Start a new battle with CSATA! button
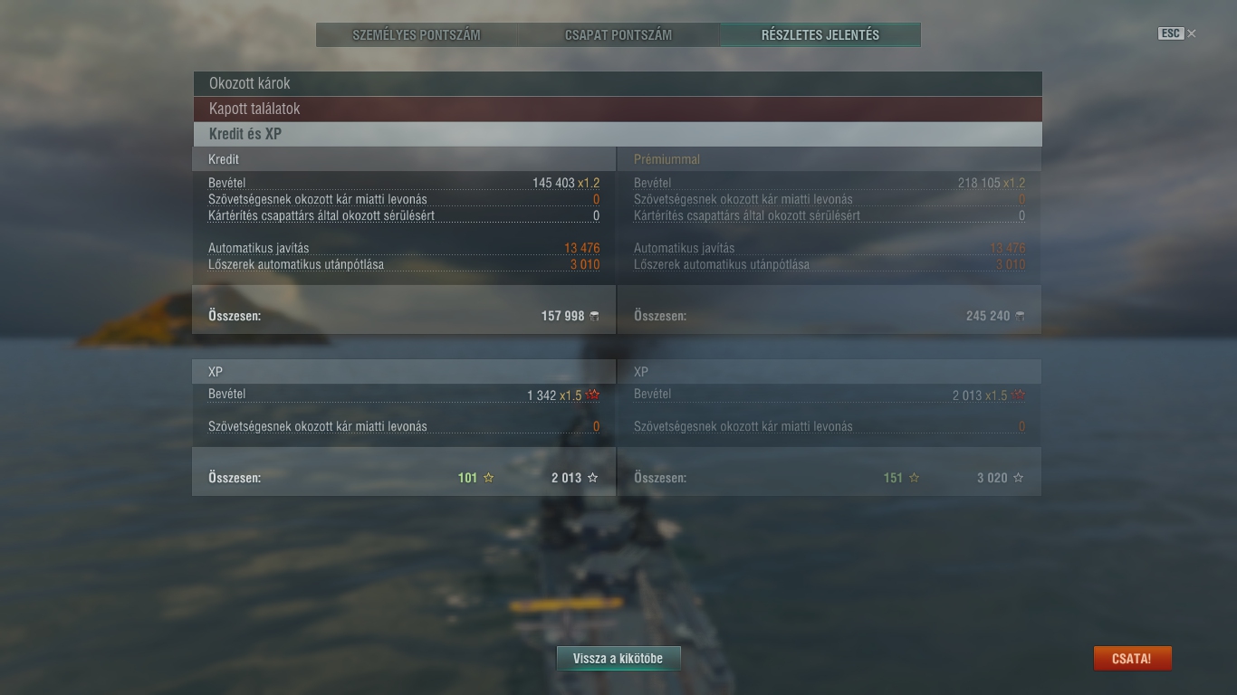This screenshot has width=1237, height=695. coord(1132,659)
